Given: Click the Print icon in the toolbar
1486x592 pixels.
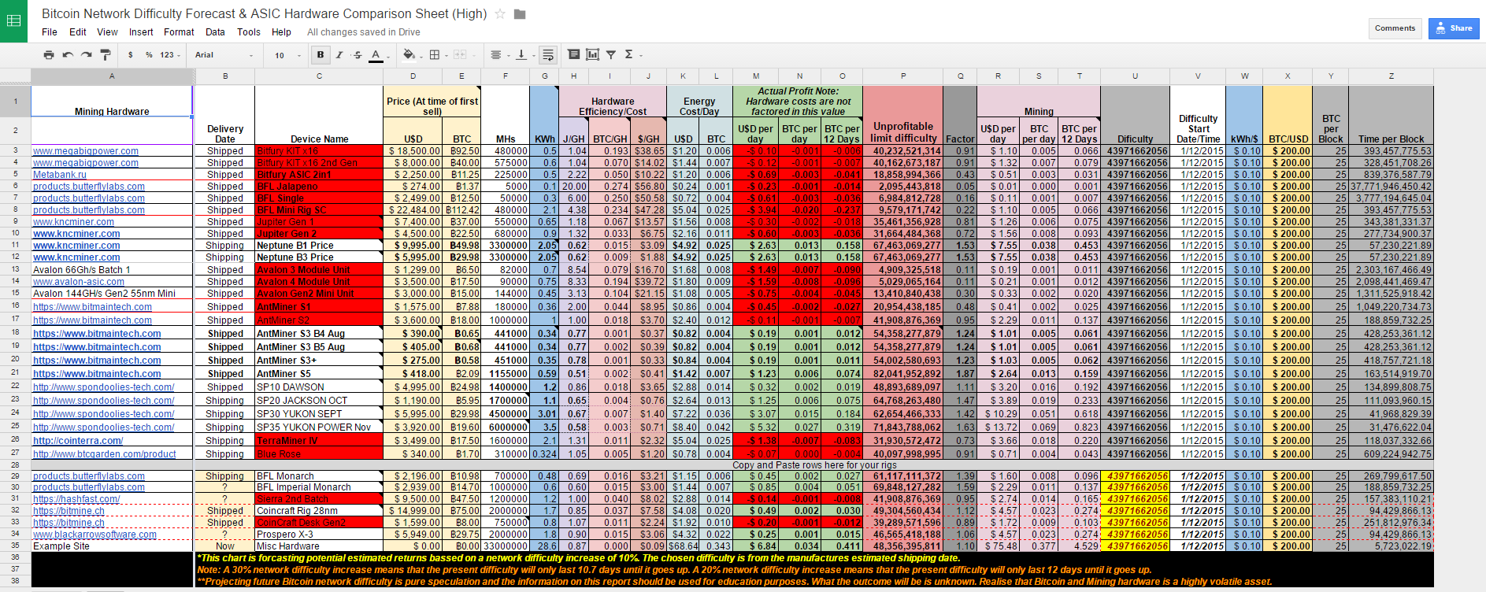Looking at the screenshot, I should tap(49, 55).
